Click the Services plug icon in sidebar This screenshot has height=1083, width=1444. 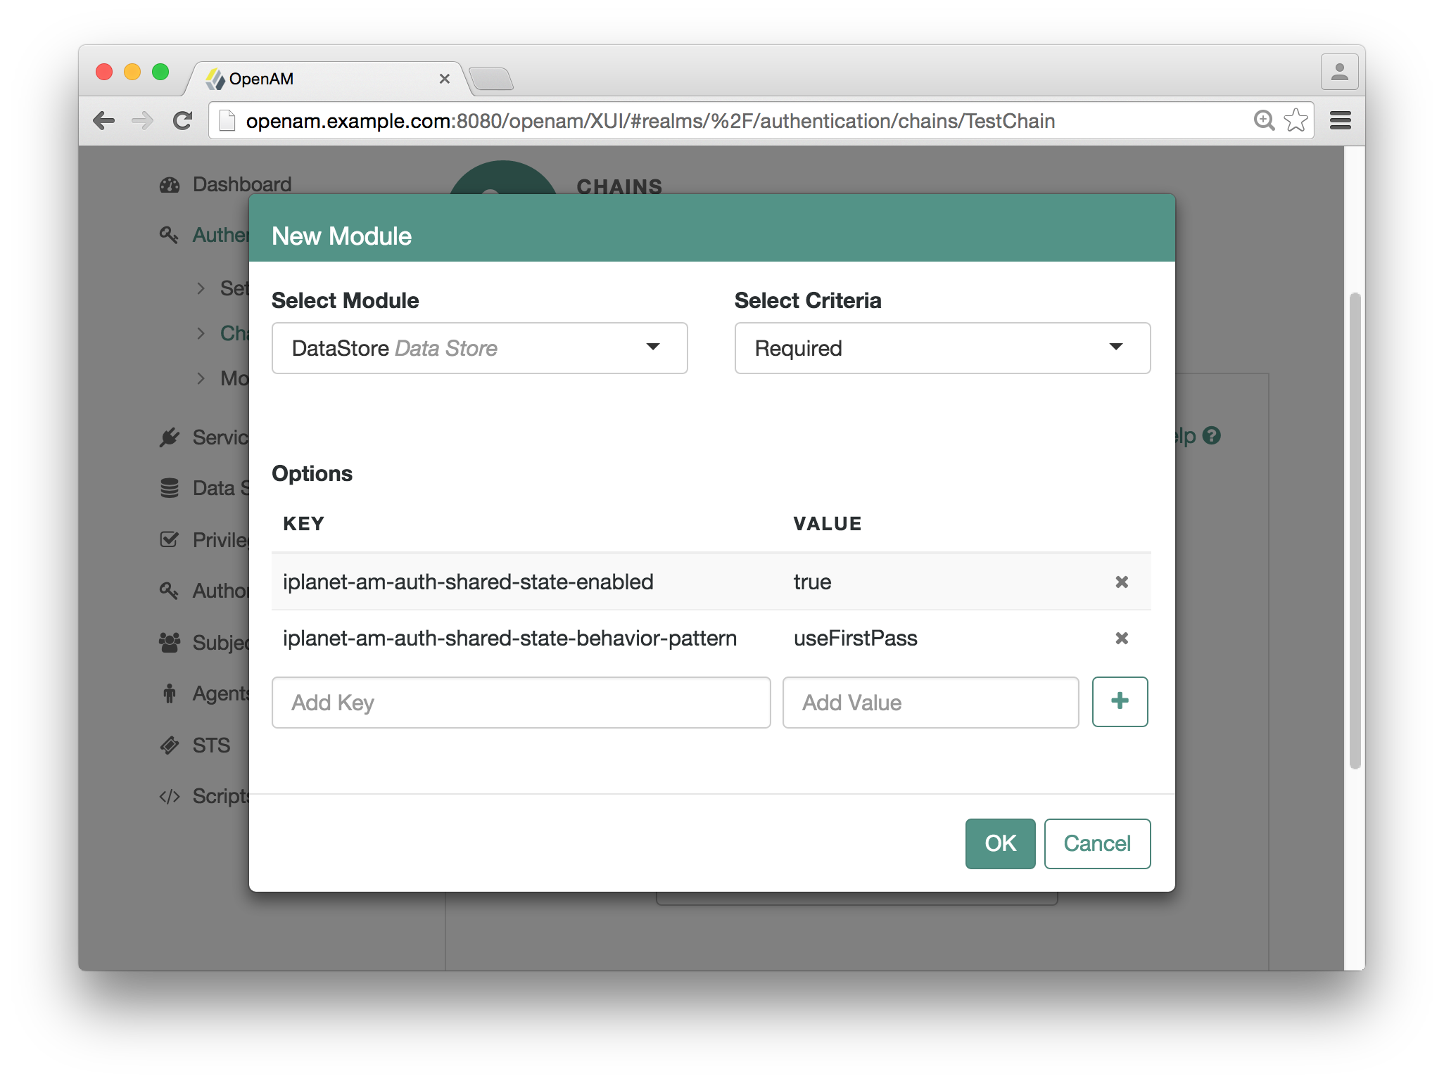[x=170, y=437]
